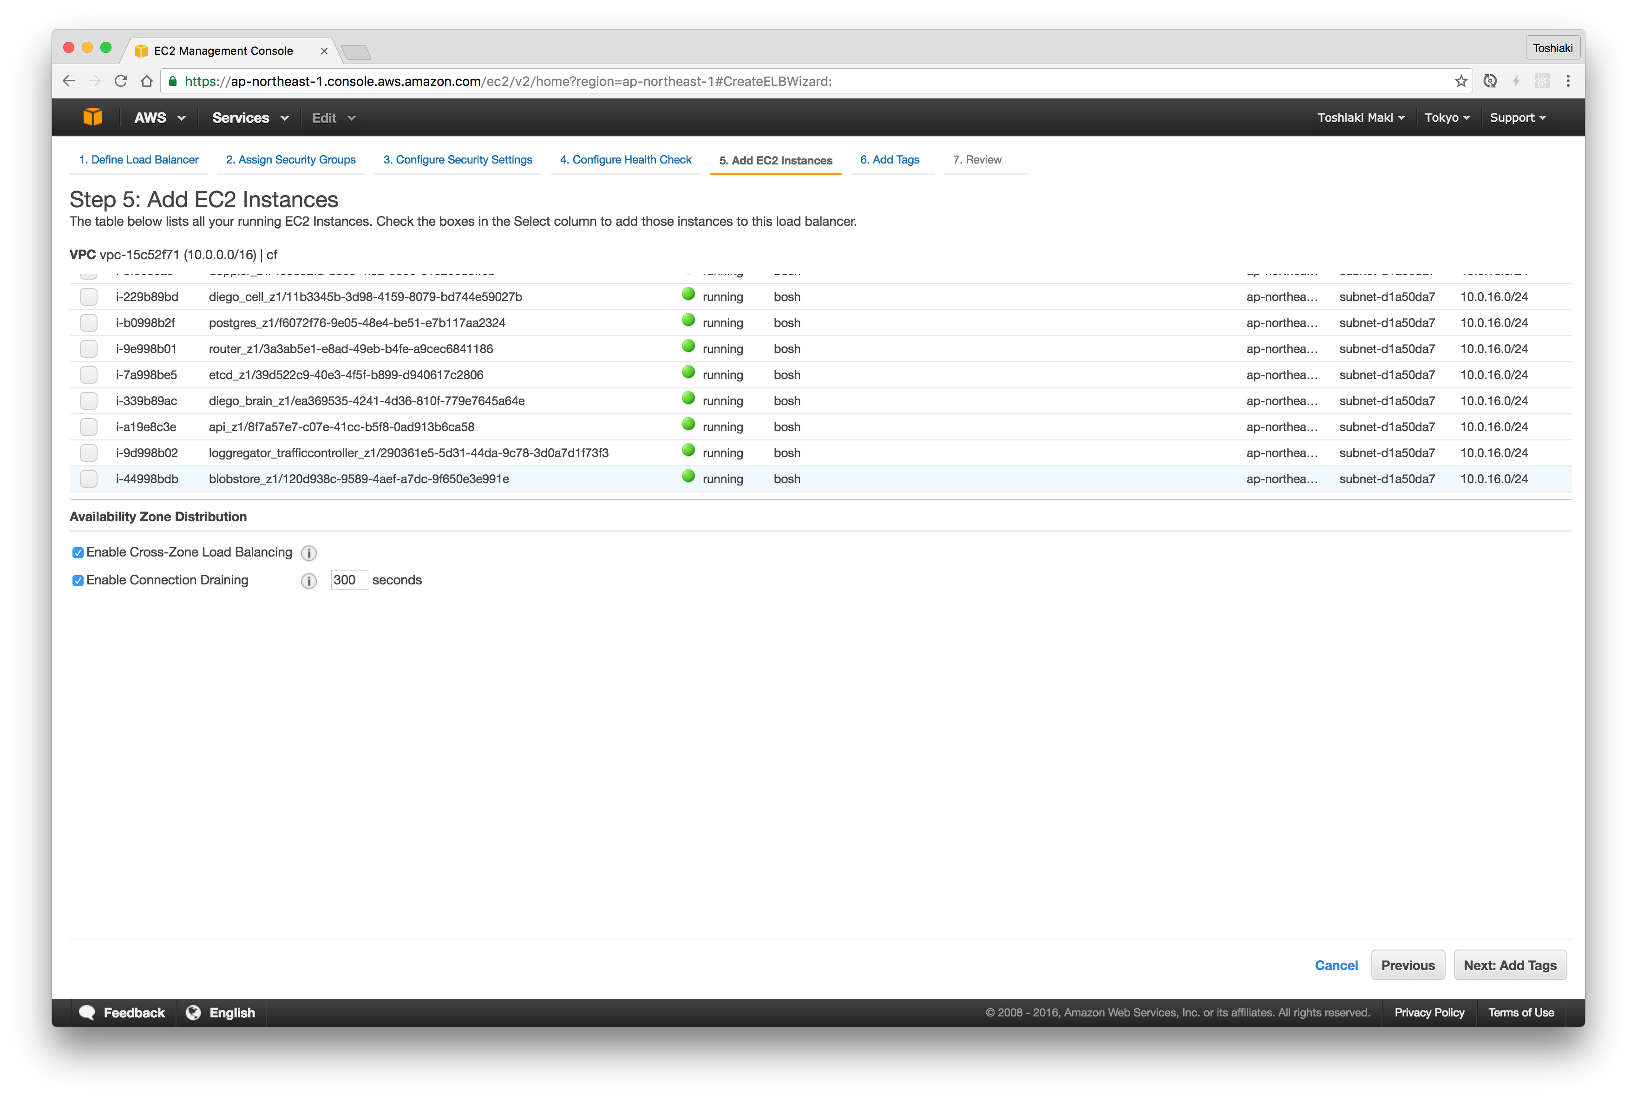This screenshot has width=1637, height=1101.
Task: Uncheck Enable Connection Draining
Action: [78, 580]
